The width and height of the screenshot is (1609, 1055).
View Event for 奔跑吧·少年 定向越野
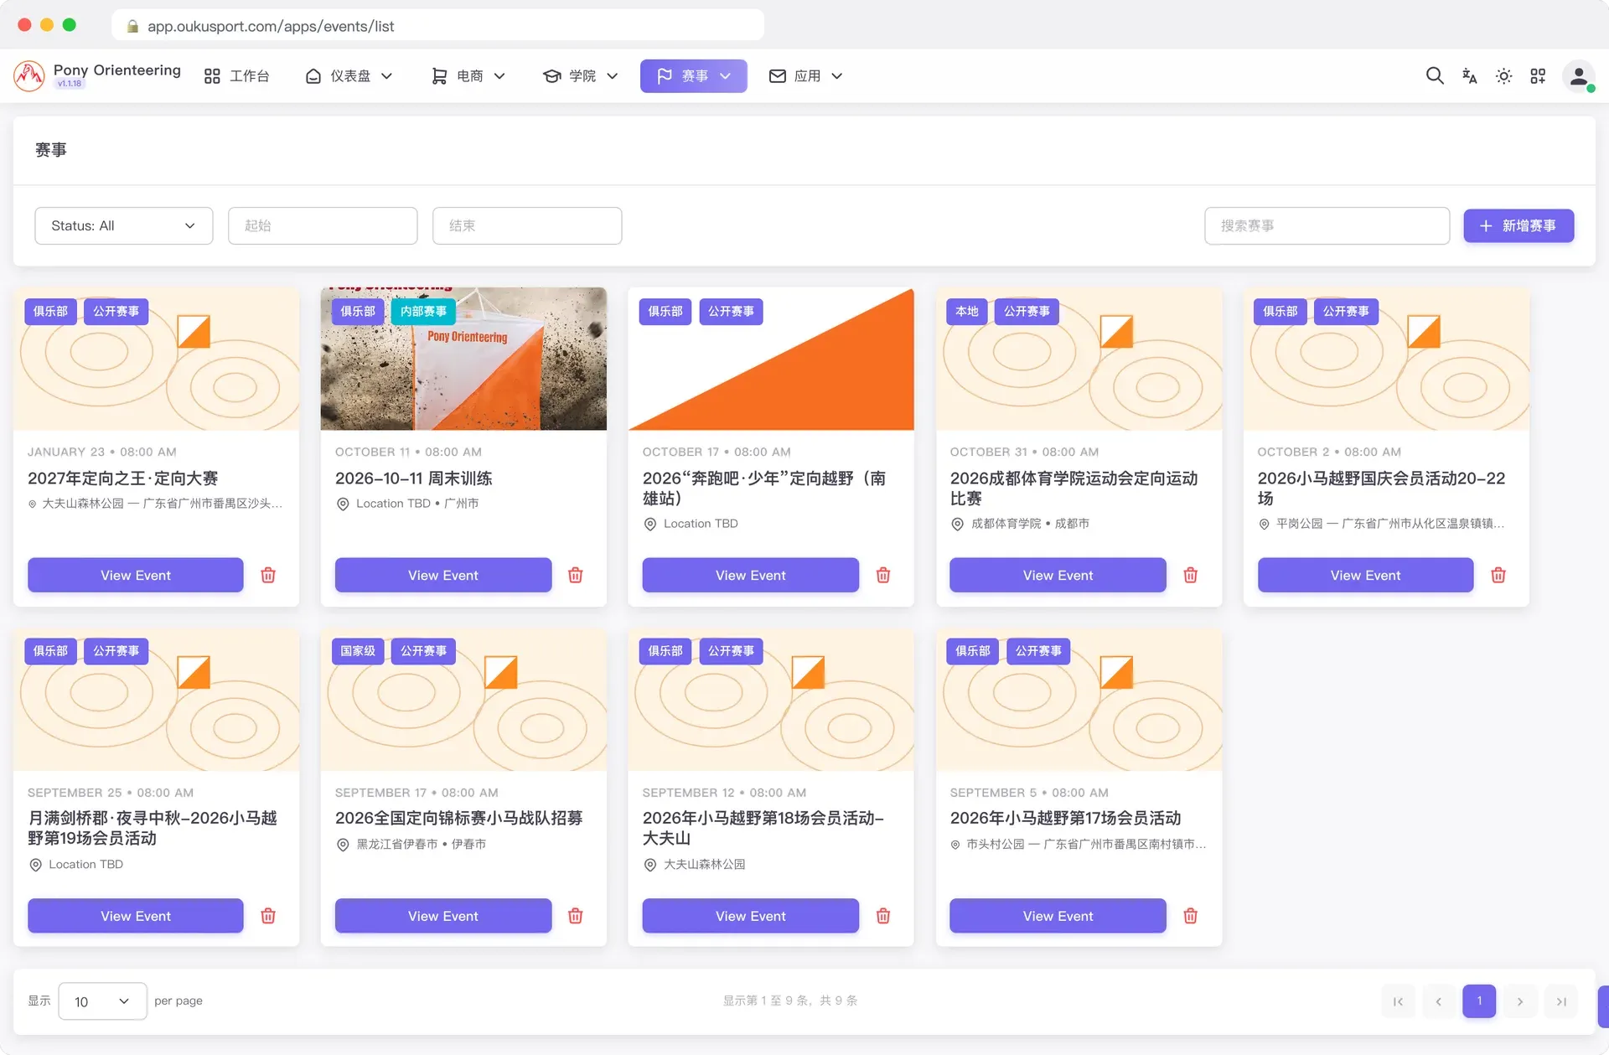(x=751, y=575)
